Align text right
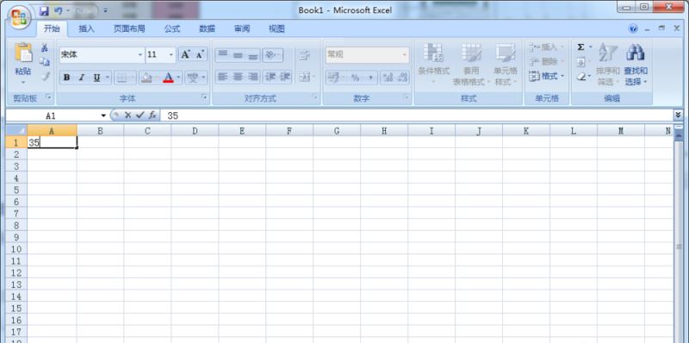 (x=252, y=77)
